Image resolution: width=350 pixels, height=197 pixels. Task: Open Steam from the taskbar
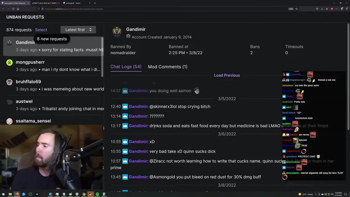tap(91, 194)
